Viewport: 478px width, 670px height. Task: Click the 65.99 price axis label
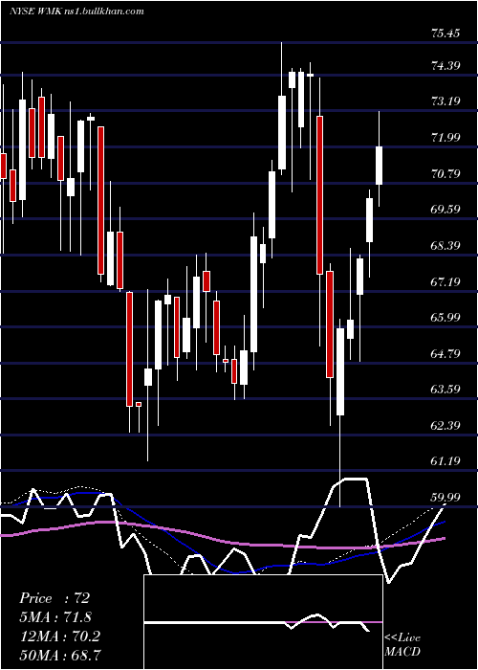(x=445, y=318)
